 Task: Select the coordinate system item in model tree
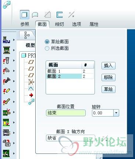click(x=31, y=82)
